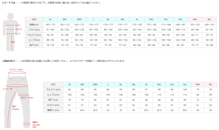This screenshot has width=219, height=130.
Task: Click the '177~184' height cell for XXL
Action: [166, 25]
